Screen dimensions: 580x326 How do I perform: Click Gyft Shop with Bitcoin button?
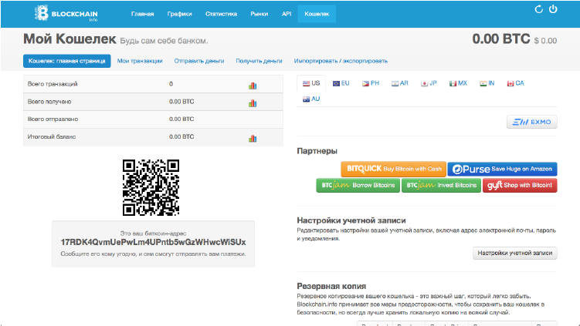click(520, 185)
